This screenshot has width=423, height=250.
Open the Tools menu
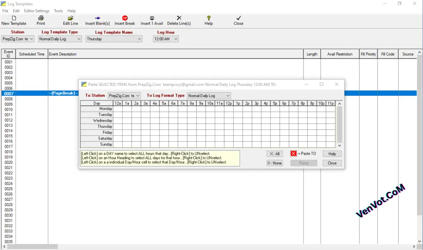pyautogui.click(x=58, y=11)
